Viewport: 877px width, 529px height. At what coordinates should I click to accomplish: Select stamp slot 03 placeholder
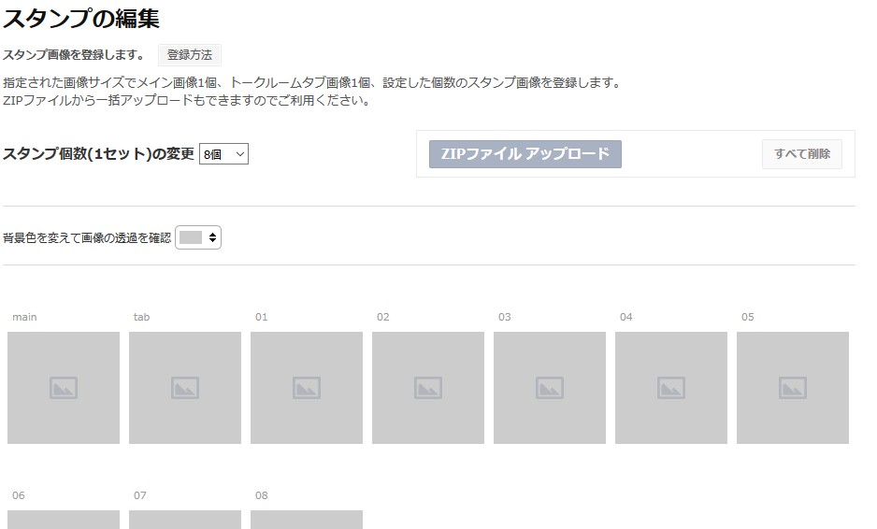(x=550, y=388)
